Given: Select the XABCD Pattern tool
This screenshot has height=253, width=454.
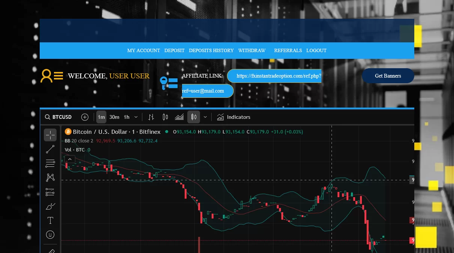Looking at the screenshot, I should (50, 177).
